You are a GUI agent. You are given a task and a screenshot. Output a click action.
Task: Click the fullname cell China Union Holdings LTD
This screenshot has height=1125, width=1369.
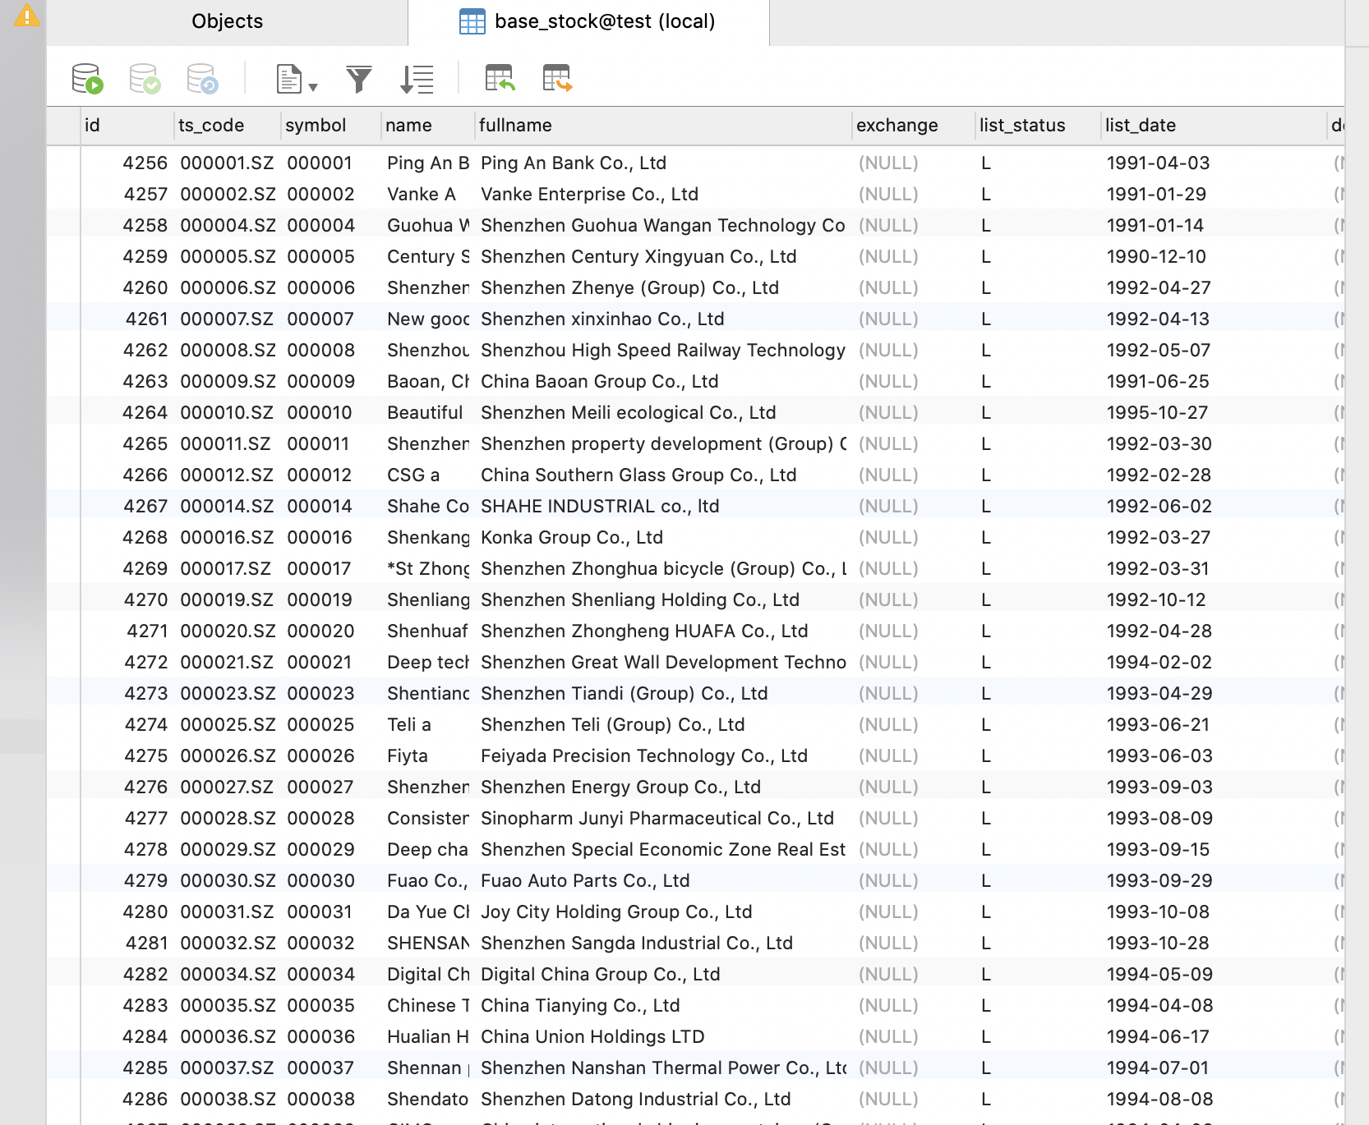pos(663,1037)
